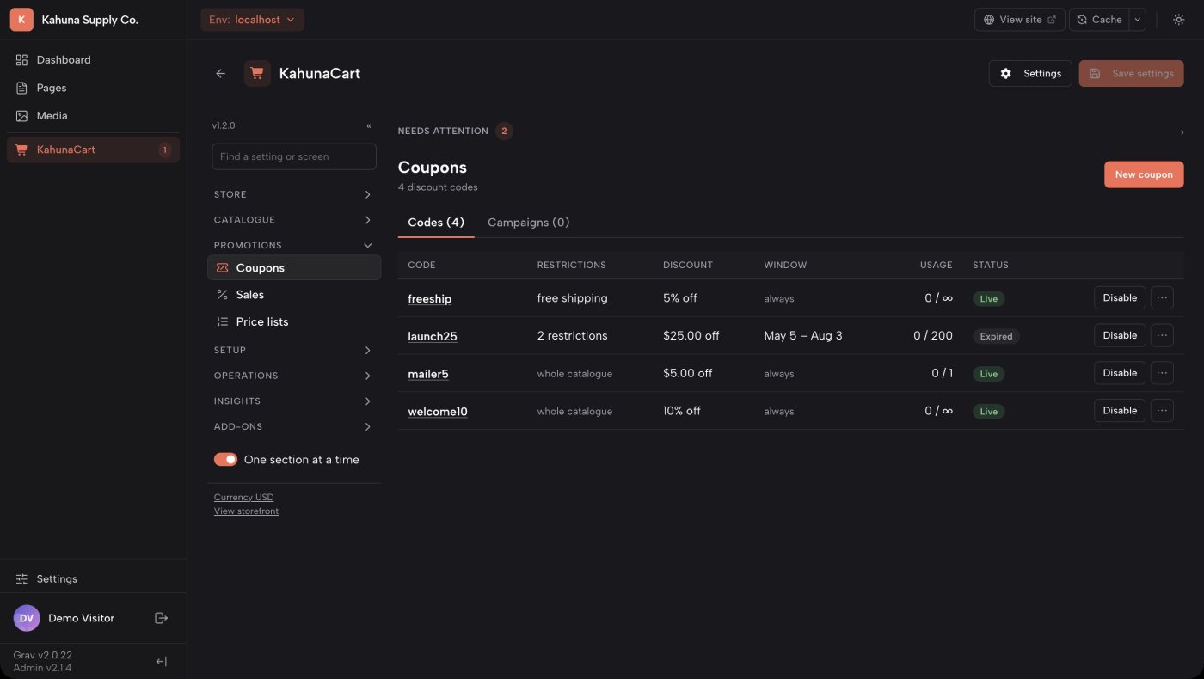Open the welcome10 coupon link
This screenshot has width=1204, height=679.
pos(438,412)
